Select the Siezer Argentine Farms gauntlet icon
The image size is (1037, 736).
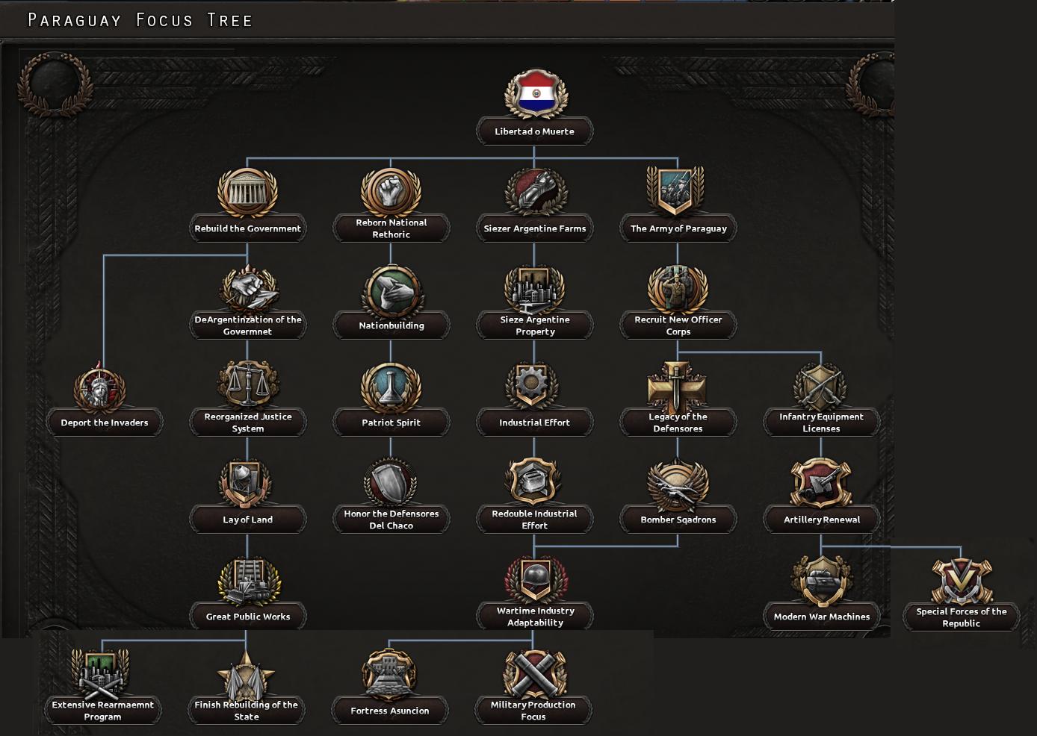point(534,192)
